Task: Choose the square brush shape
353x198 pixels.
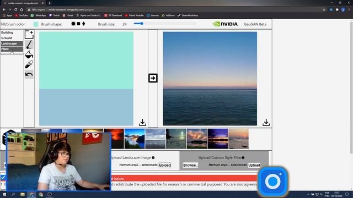Action: point(78,24)
